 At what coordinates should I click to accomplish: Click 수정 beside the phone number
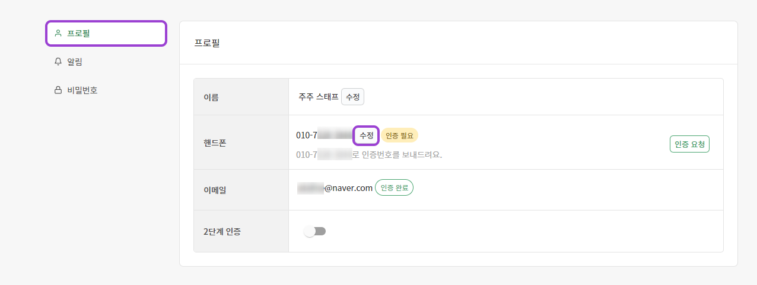point(366,135)
